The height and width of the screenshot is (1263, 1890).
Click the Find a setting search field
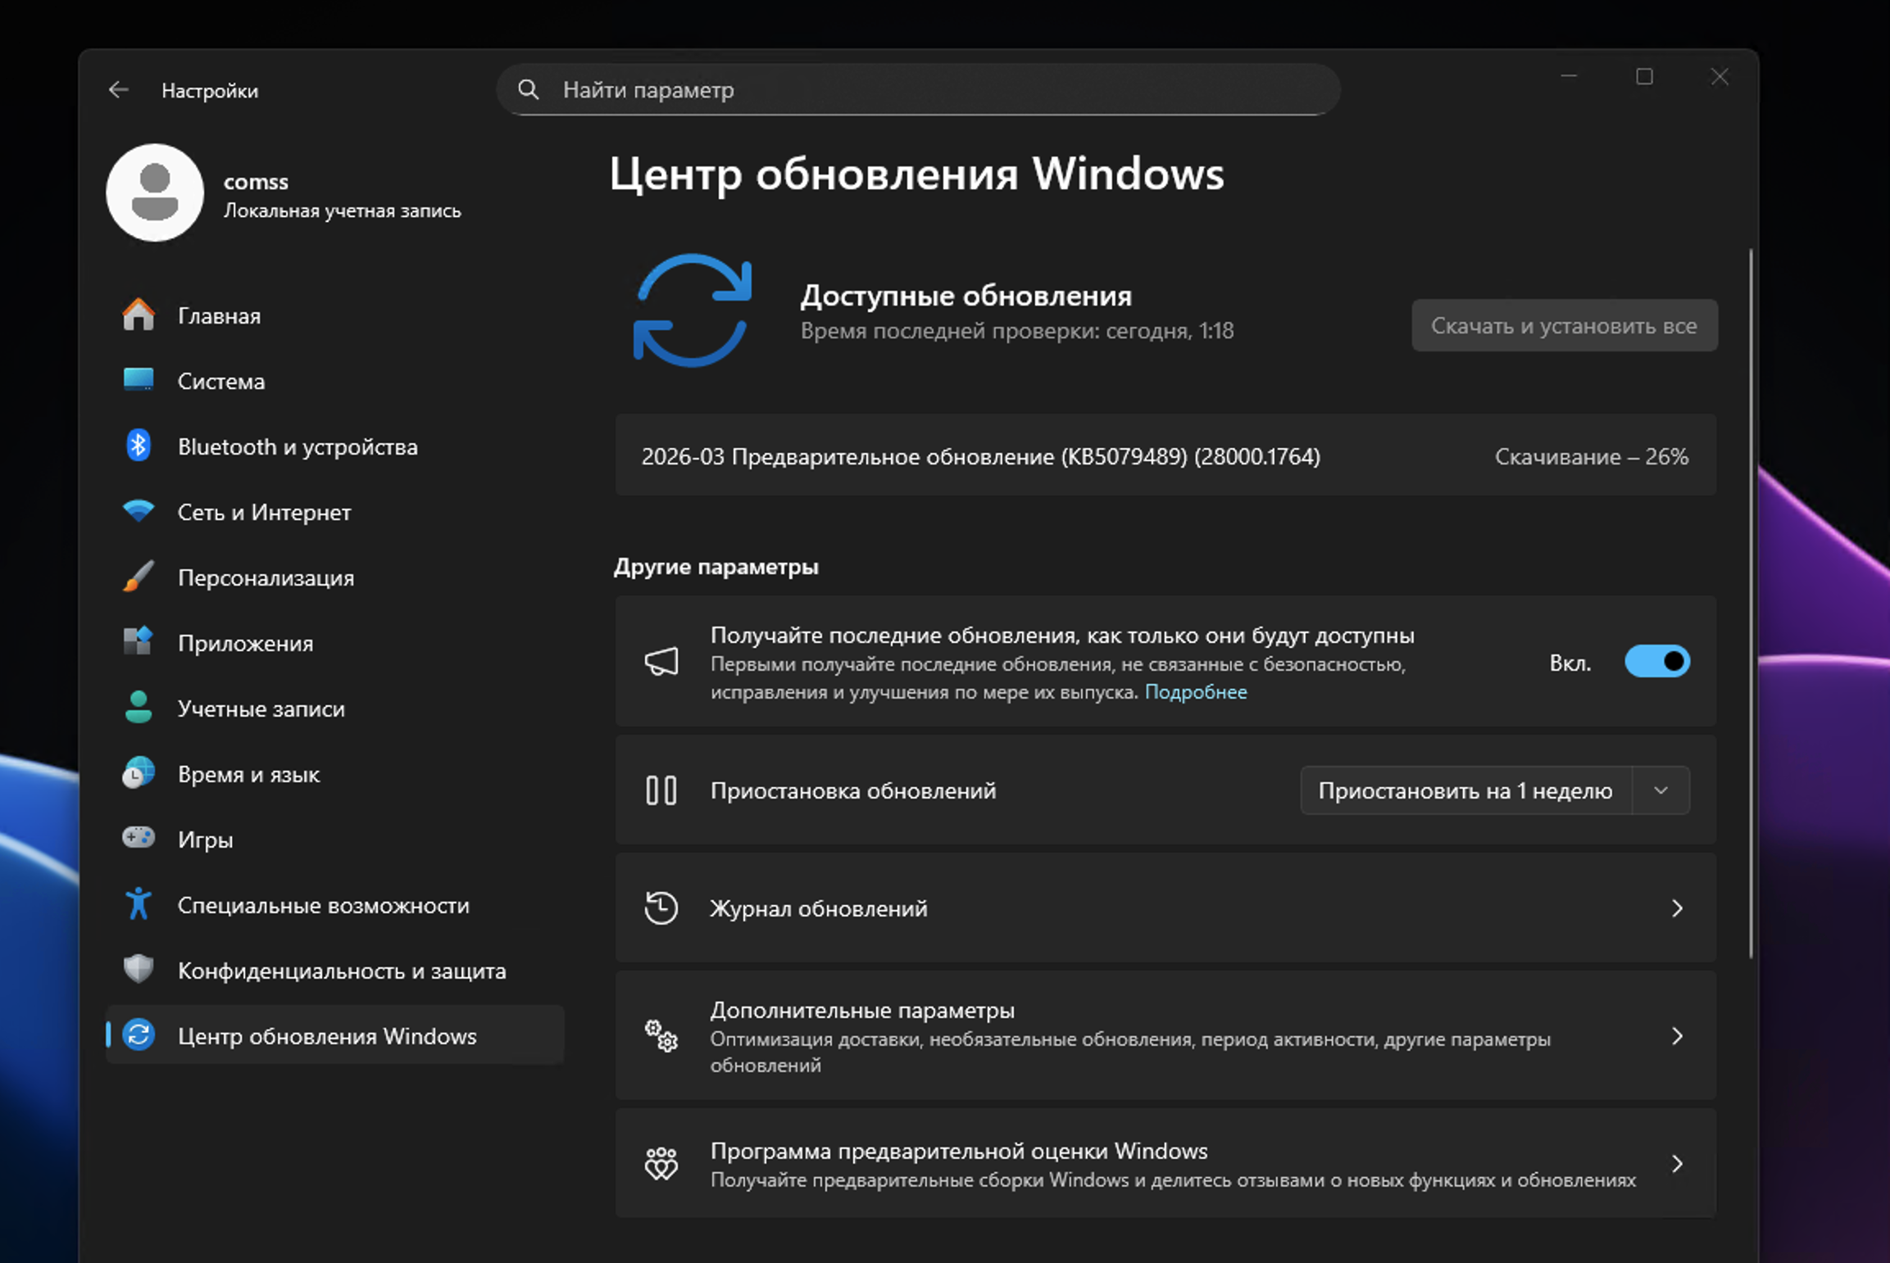918,90
